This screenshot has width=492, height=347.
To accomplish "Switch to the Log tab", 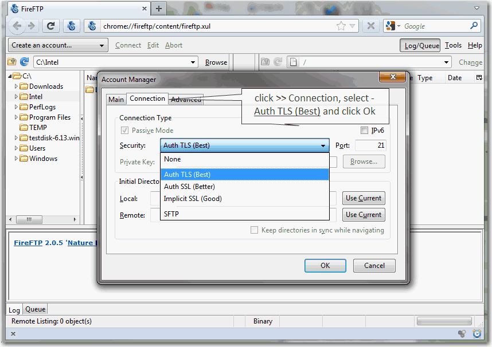I will [14, 310].
